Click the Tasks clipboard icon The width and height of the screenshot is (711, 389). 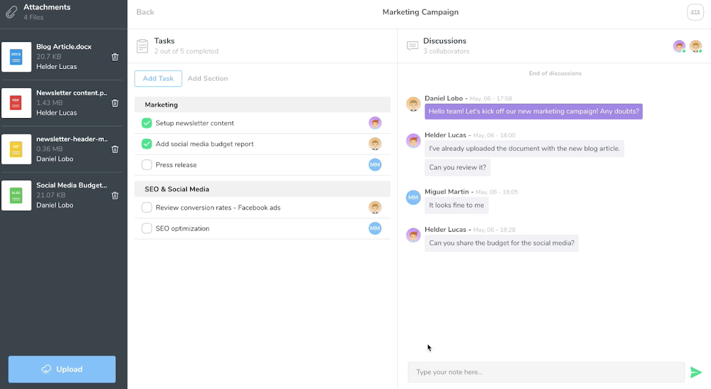(x=143, y=46)
